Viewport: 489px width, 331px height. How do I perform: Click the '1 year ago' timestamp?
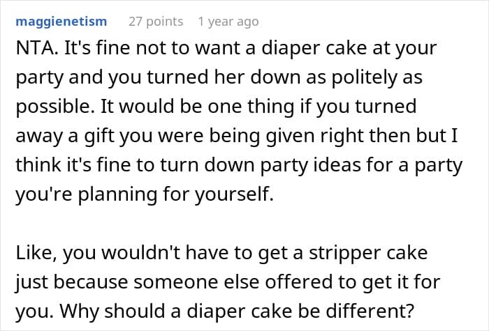pyautogui.click(x=228, y=22)
